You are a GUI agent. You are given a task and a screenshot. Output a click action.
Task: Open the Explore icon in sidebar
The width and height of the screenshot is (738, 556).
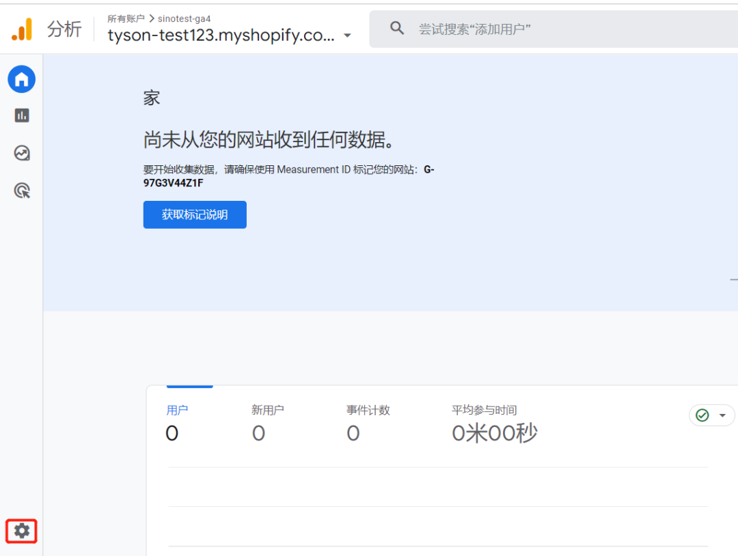tap(22, 153)
